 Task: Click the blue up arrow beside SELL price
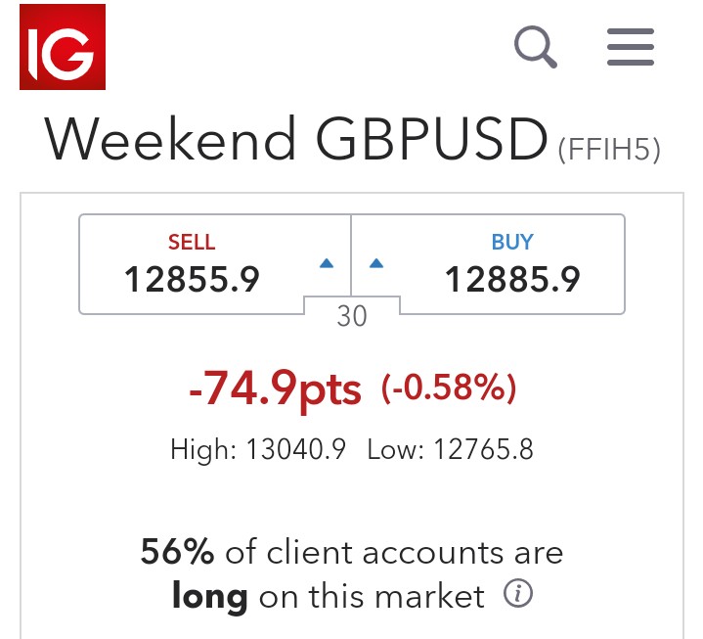point(327,263)
